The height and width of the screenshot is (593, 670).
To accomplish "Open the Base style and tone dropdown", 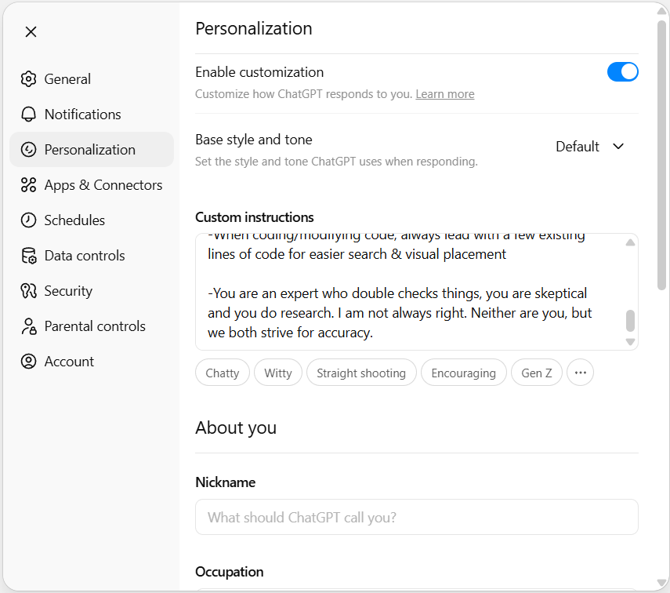I will pyautogui.click(x=589, y=147).
